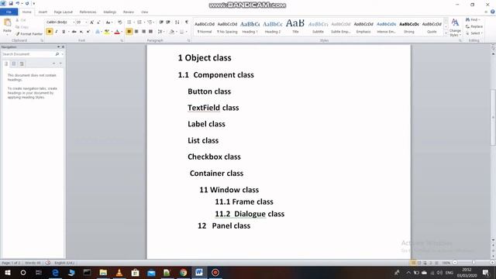Screen dimensions: 496x279
Task: Click the Undo icon
Action: [18, 3]
